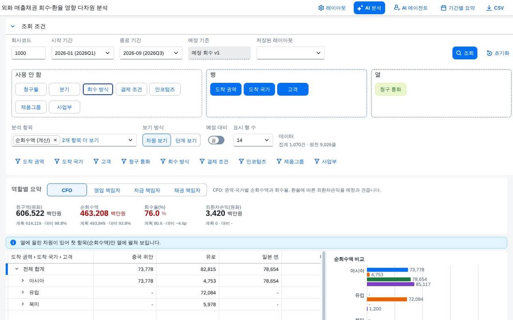Click the 아시아 blue bar labeled 73,778
This screenshot has height=320, width=513.
pos(387,270)
